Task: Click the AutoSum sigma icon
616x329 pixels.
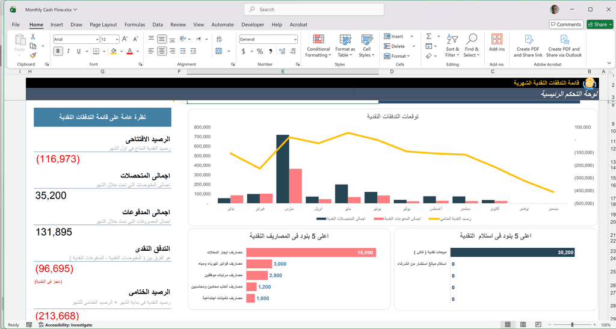Action: click(x=429, y=36)
